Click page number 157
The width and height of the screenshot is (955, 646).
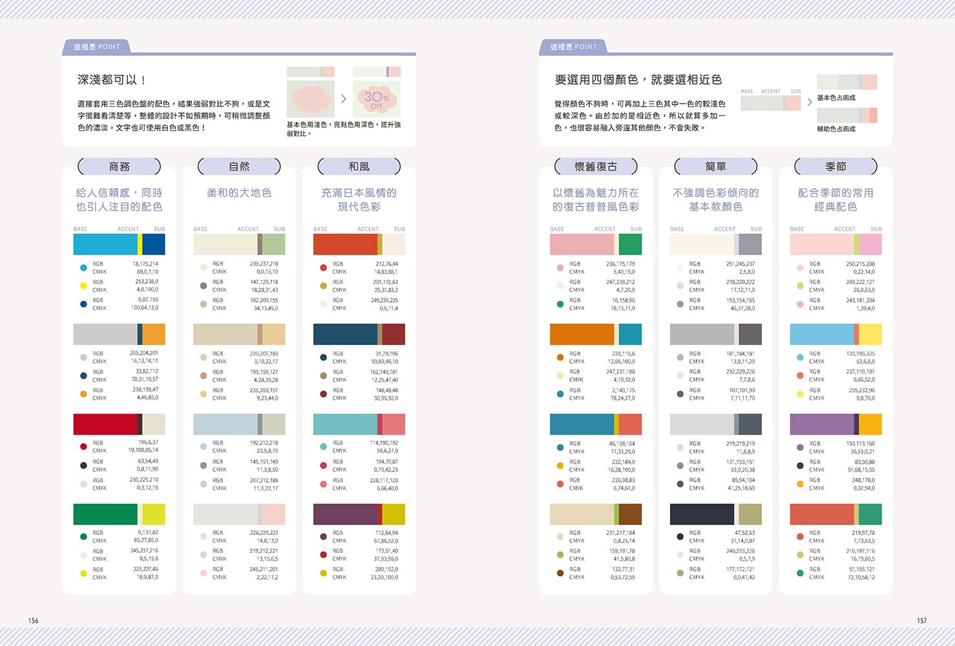coord(922,621)
